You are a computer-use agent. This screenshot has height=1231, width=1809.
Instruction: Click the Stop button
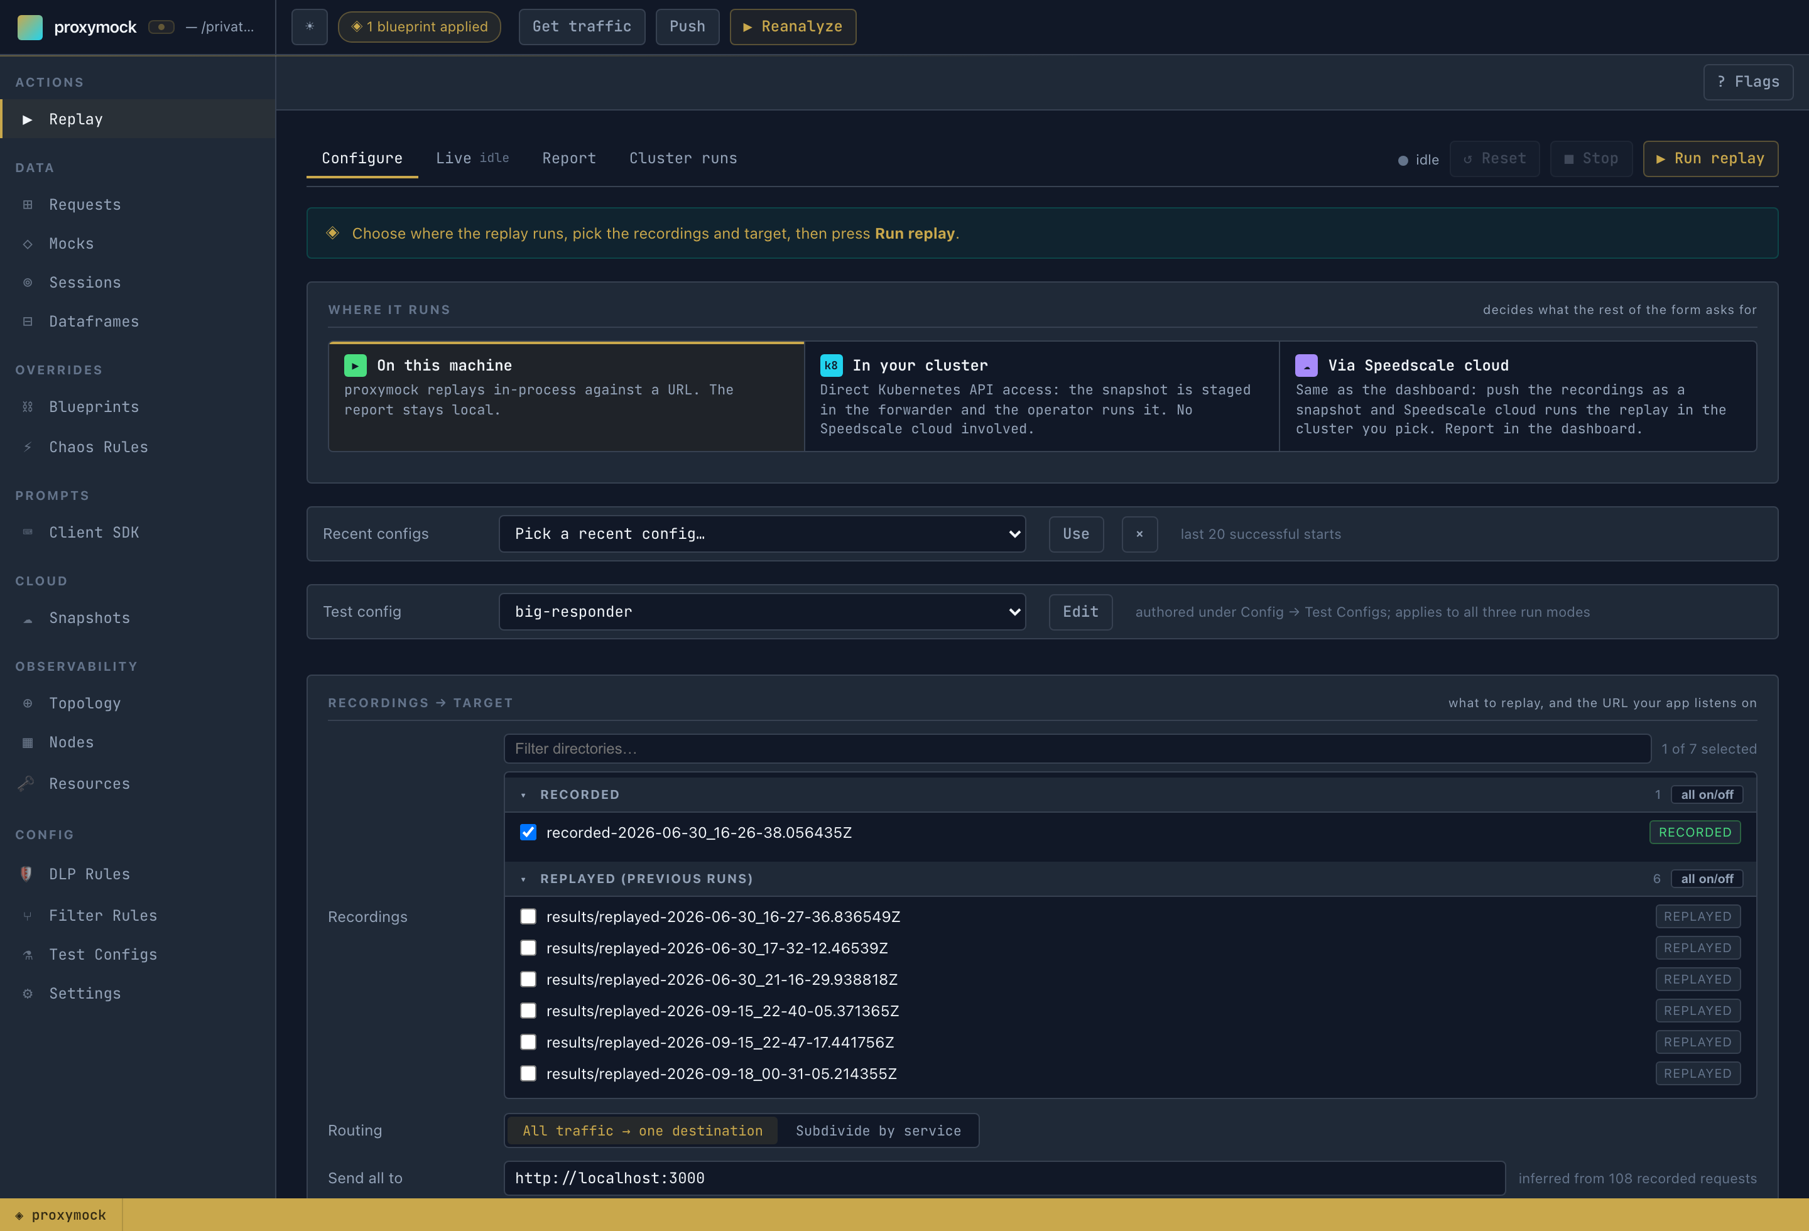point(1591,159)
